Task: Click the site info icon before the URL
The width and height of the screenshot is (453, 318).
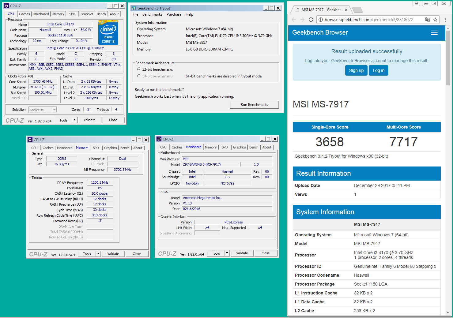Action: pos(320,20)
